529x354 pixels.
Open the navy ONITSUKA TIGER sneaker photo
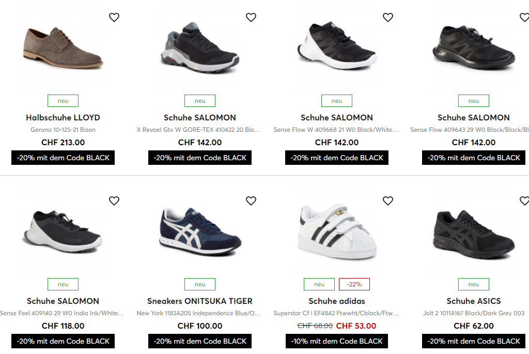coord(200,232)
